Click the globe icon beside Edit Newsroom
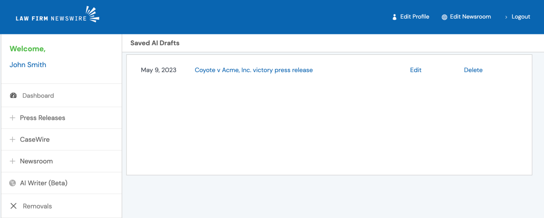Screen dimensions: 544x218 pos(444,17)
